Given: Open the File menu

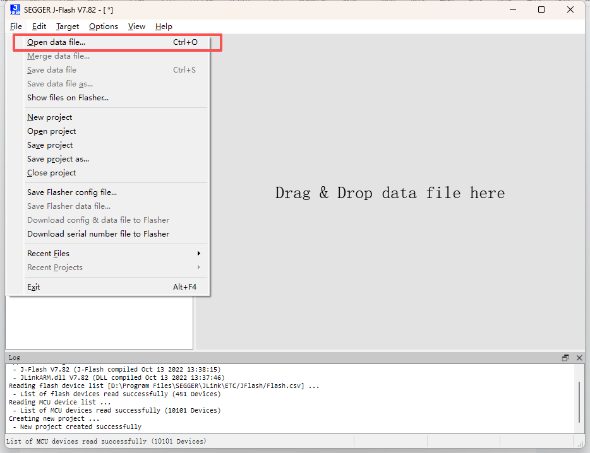Looking at the screenshot, I should point(16,26).
